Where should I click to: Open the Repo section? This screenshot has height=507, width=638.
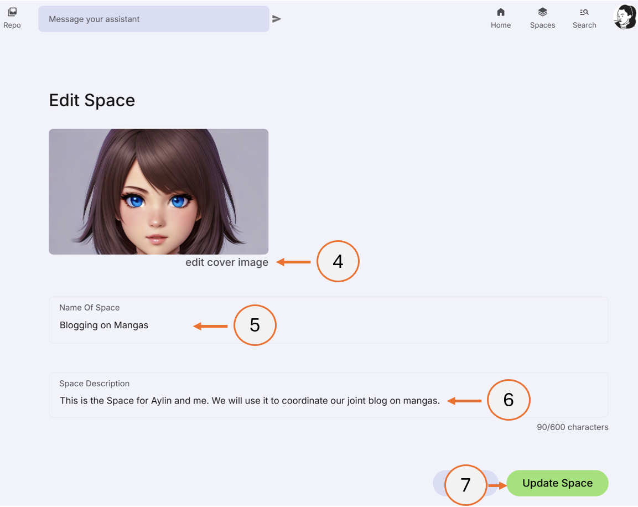tap(12, 17)
